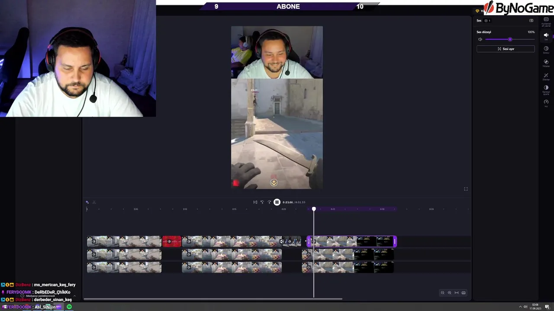Select the red clip on the top track
The height and width of the screenshot is (311, 554).
tap(172, 241)
